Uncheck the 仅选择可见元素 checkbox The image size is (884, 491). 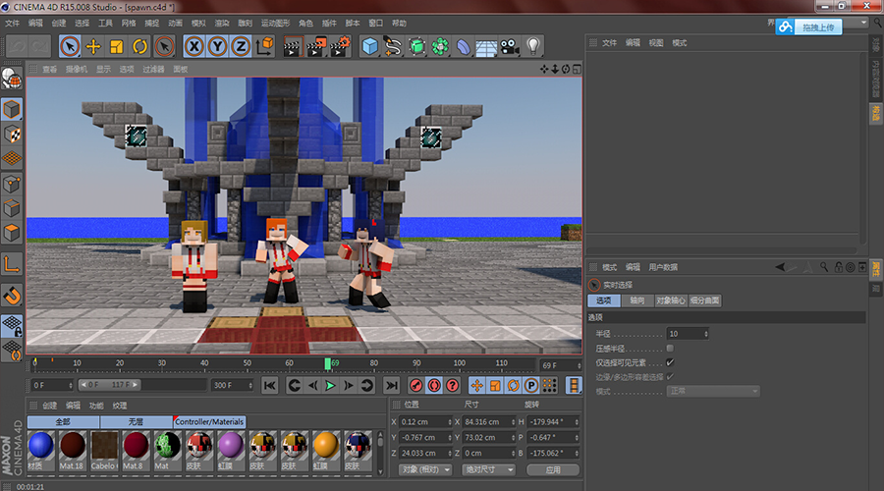[x=670, y=362]
